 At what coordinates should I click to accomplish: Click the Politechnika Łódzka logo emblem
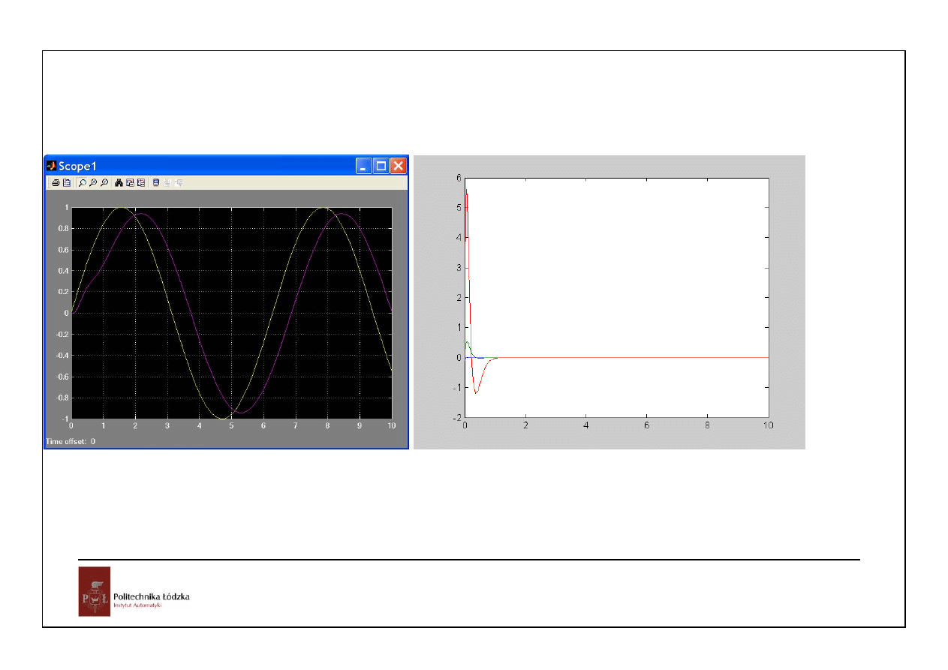(94, 591)
